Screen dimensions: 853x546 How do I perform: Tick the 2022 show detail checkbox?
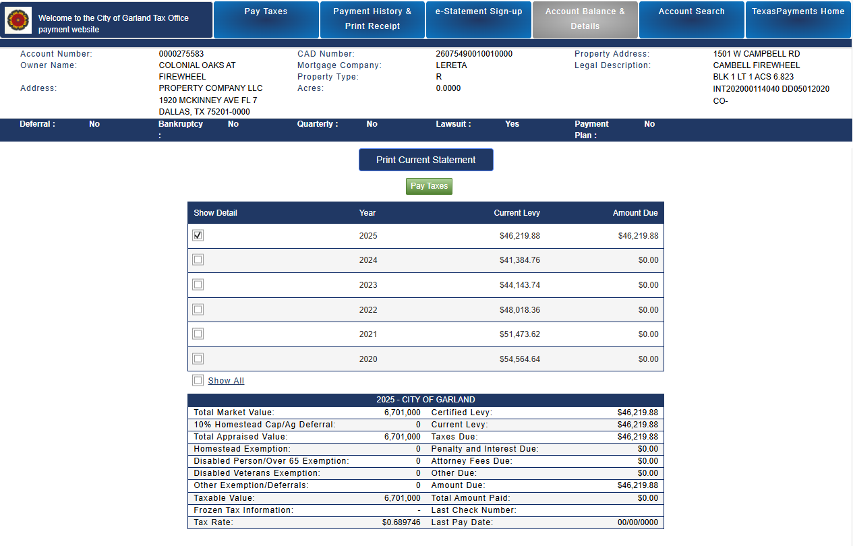point(198,309)
